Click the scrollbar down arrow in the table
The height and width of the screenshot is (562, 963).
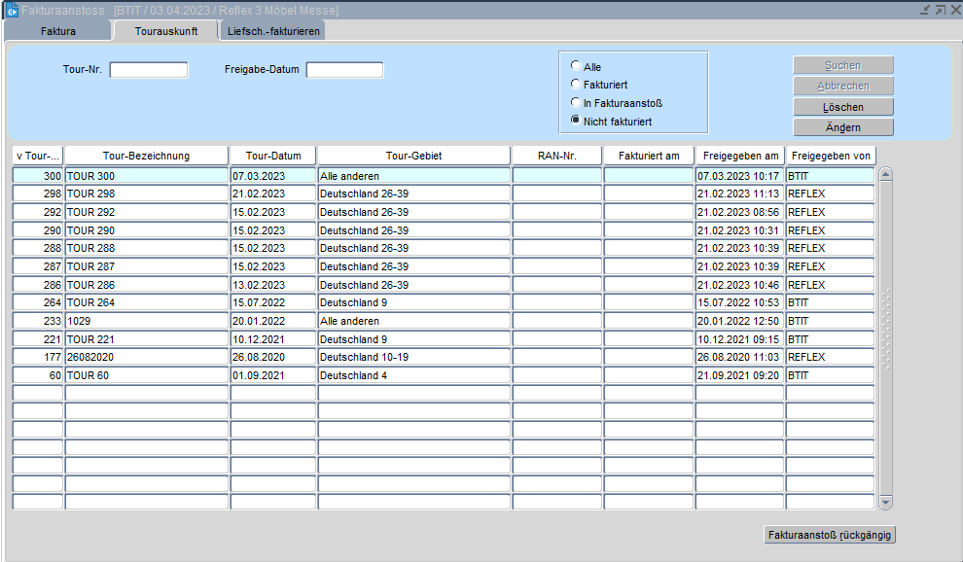click(x=885, y=502)
